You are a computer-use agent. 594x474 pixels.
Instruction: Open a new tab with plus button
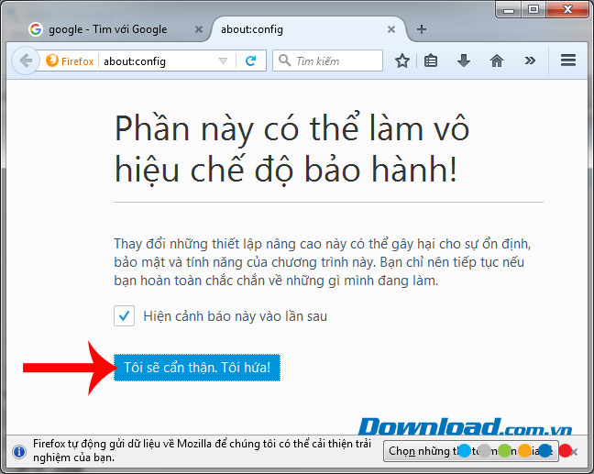(422, 29)
